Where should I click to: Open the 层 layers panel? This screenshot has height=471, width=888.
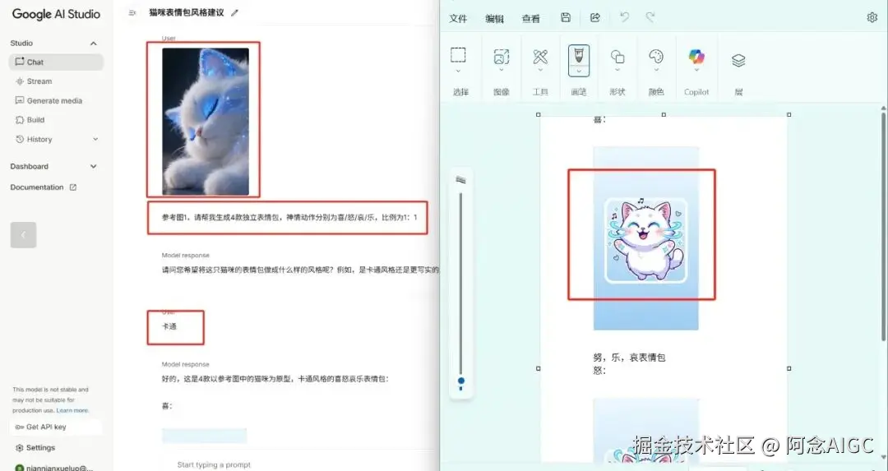(738, 60)
